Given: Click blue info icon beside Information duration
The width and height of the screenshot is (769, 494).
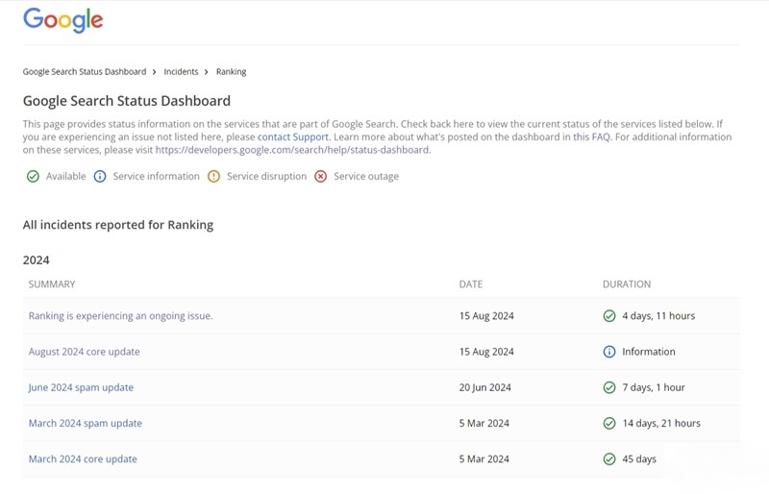Looking at the screenshot, I should pyautogui.click(x=609, y=352).
